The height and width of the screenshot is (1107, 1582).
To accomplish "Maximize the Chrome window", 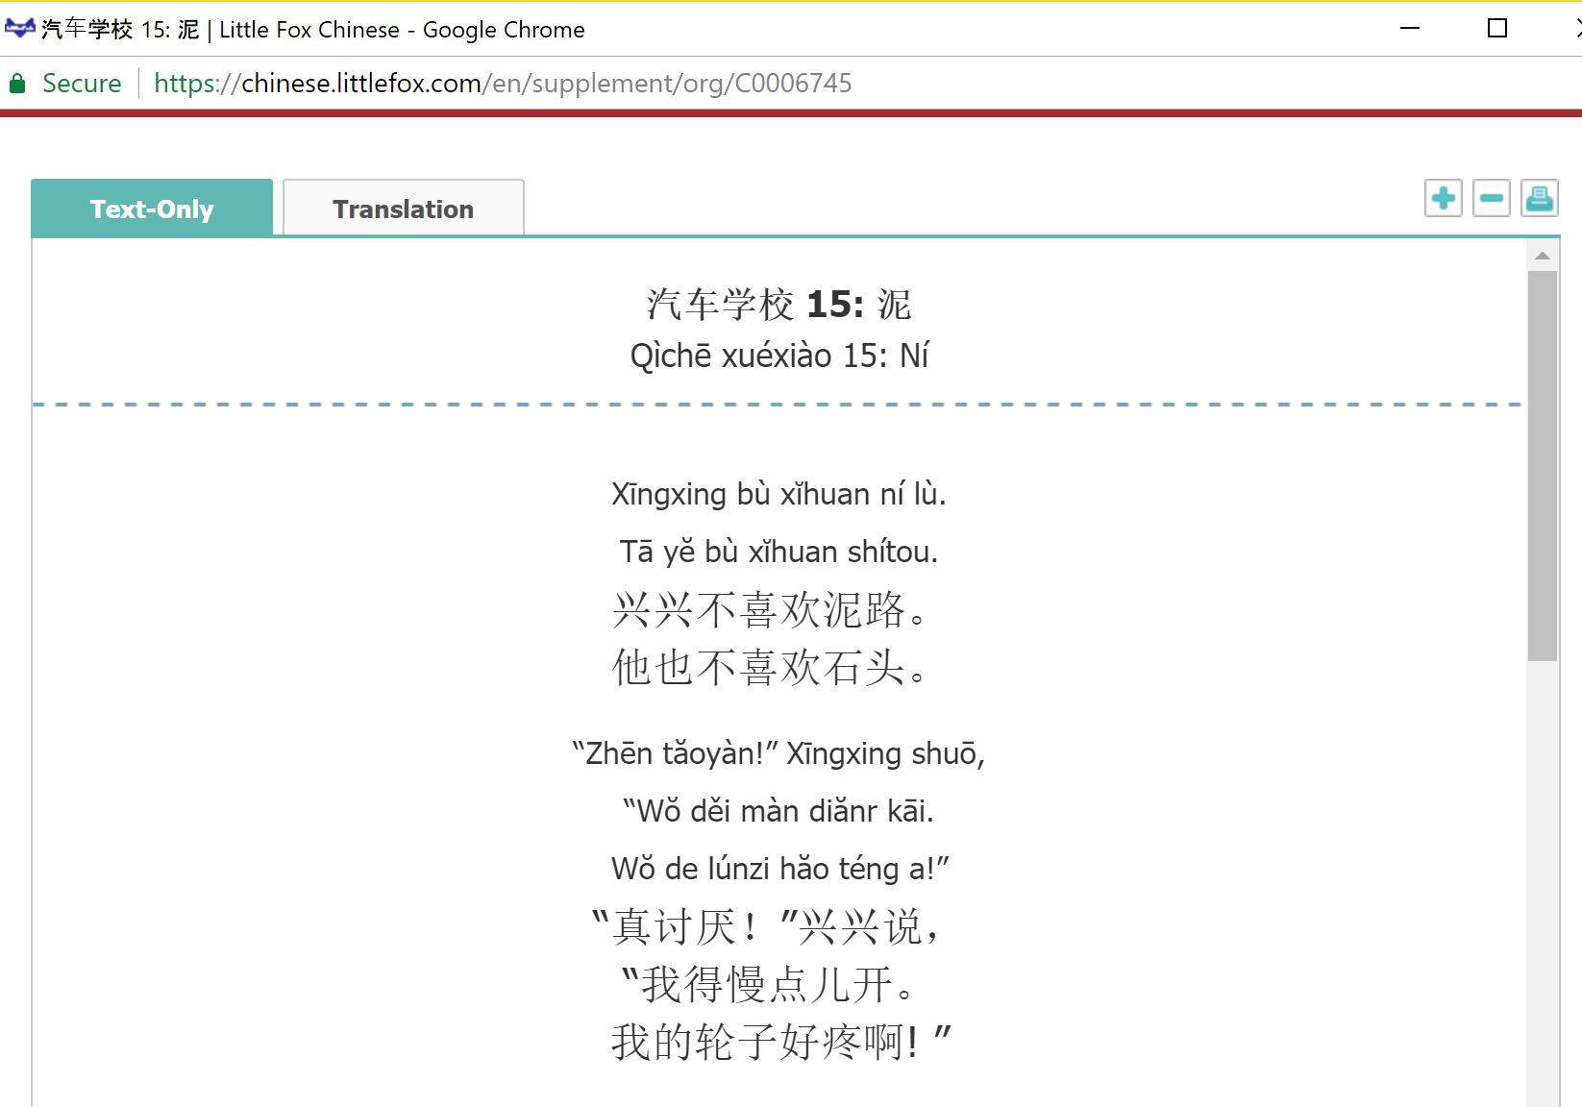I will (x=1496, y=29).
